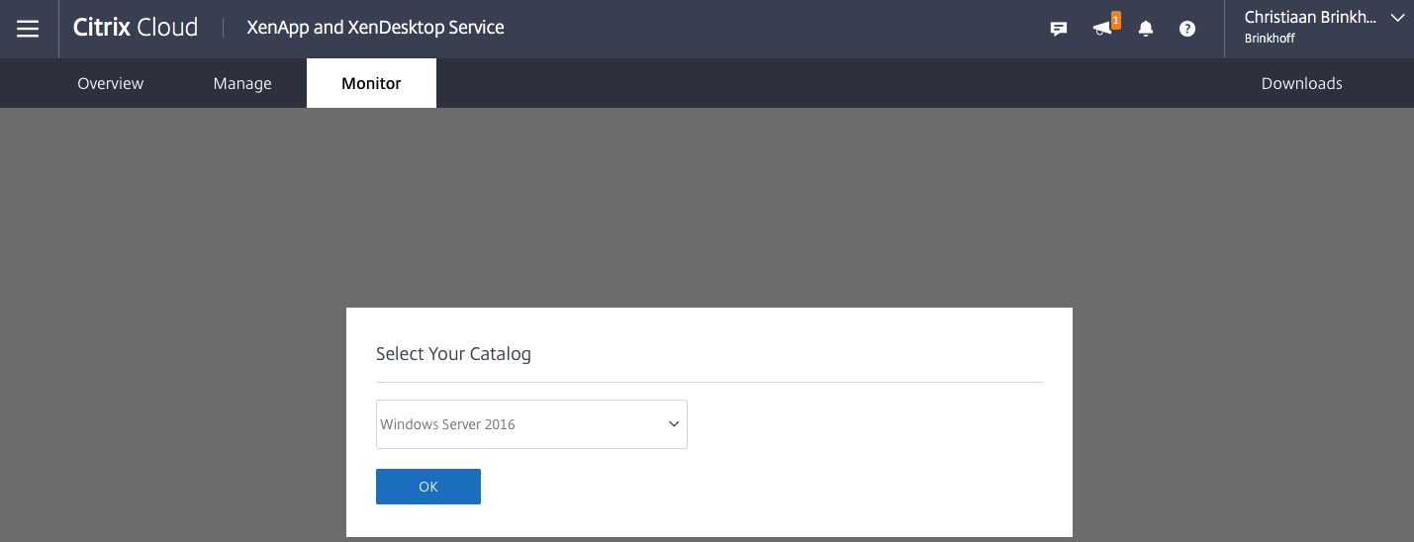
Task: Click the orange announcement count badge
Action: pos(1116,20)
